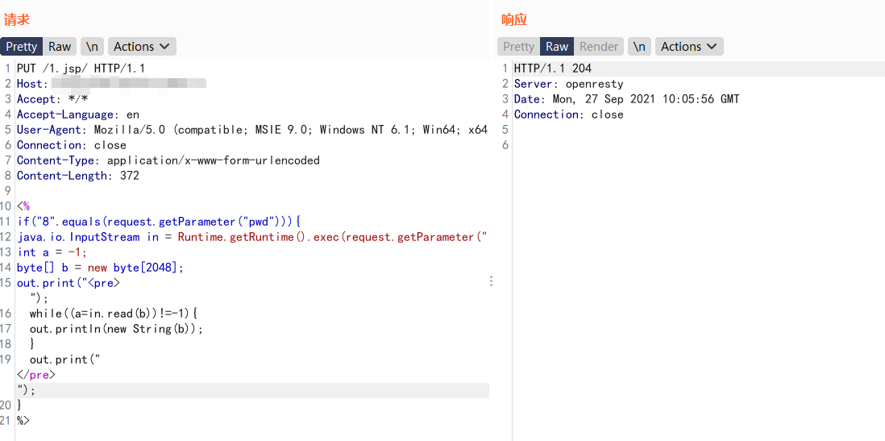Click the Host header line
The image size is (885, 441).
(112, 84)
